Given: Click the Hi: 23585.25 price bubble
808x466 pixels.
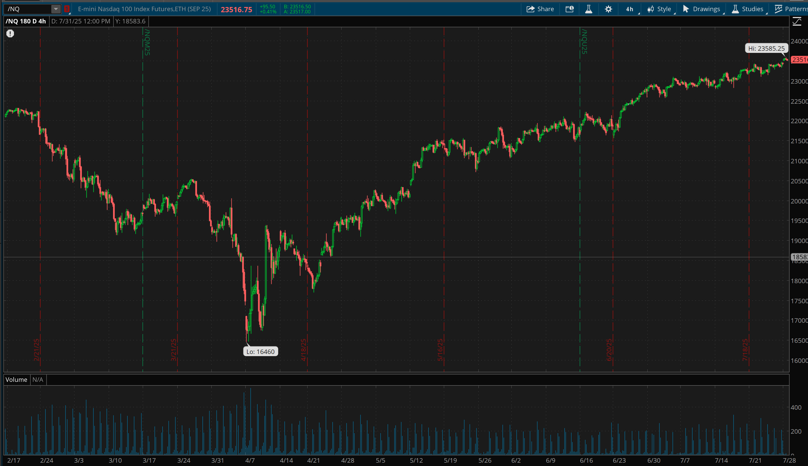Looking at the screenshot, I should tap(767, 48).
